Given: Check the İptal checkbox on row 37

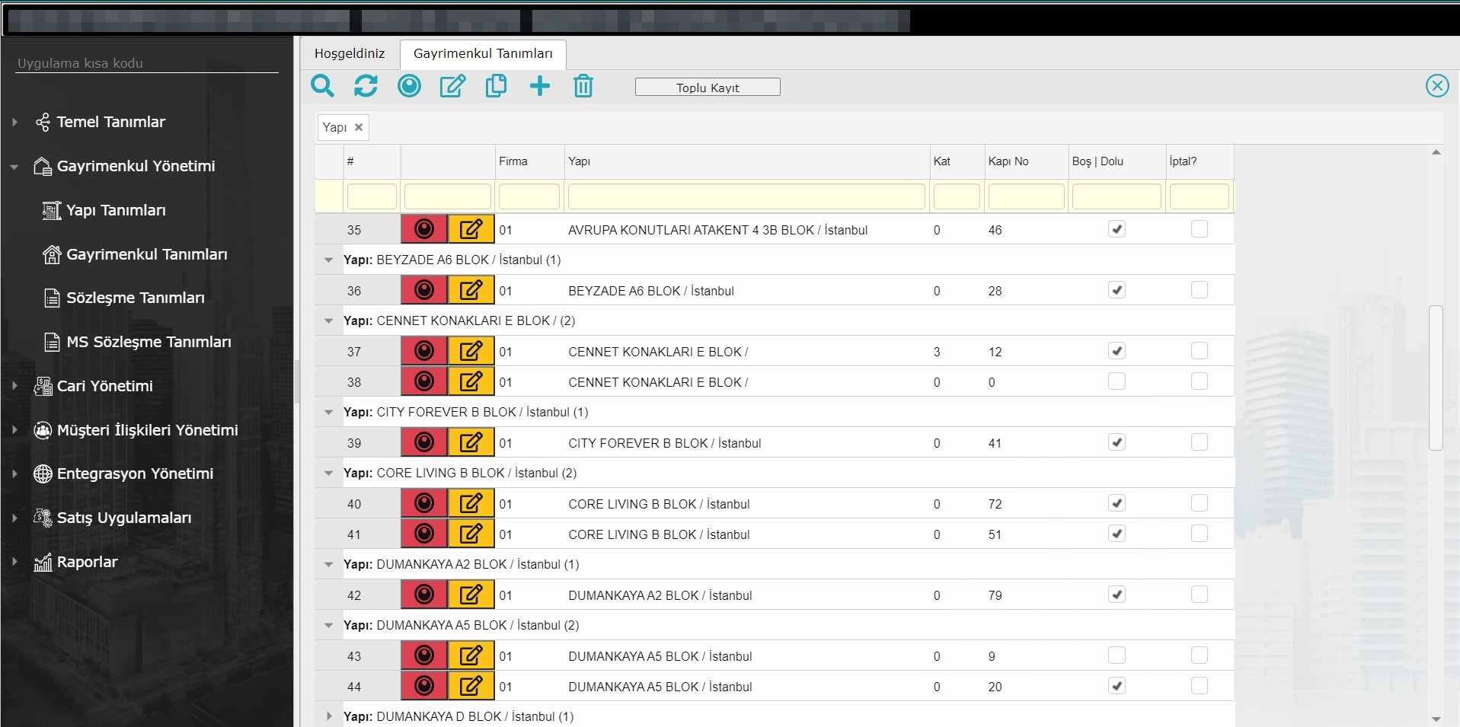Looking at the screenshot, I should pos(1199,351).
